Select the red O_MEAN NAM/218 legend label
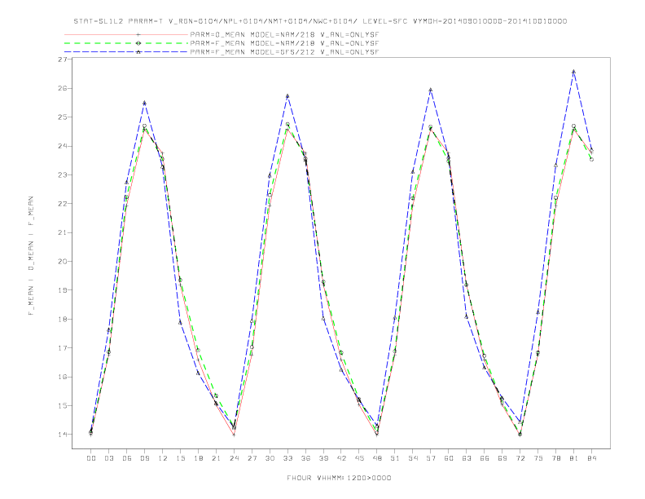645x499 pixels. pos(284,34)
